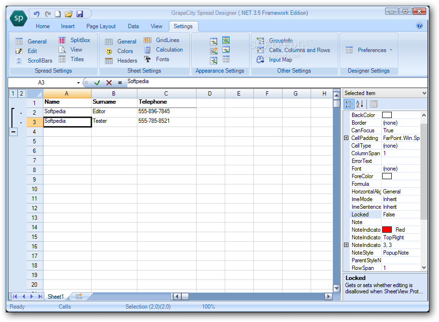Open Spread Settings Edit options
Image resolution: width=439 pixels, height=322 pixels.
pos(26,51)
